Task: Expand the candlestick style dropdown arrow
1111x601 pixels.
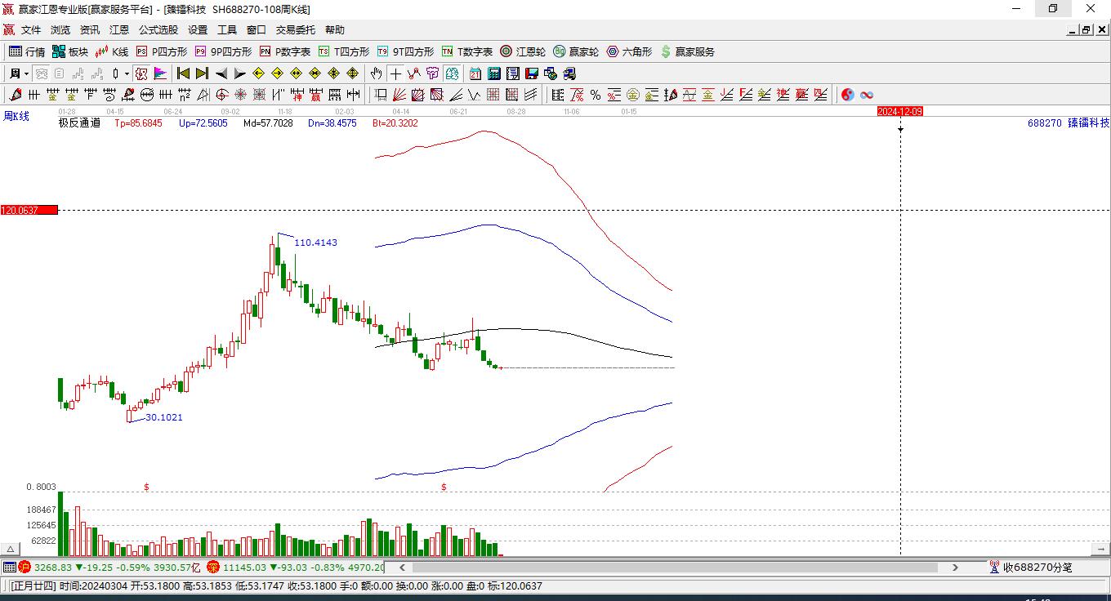Action: coord(127,73)
